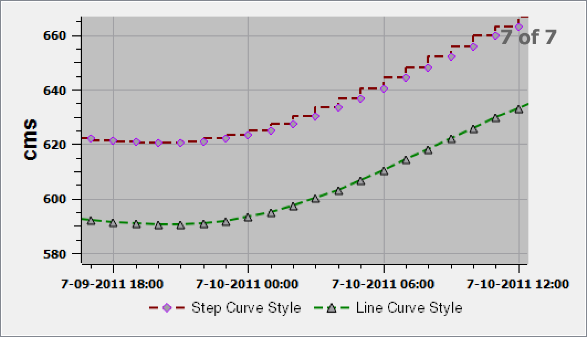This screenshot has height=337, width=587.
Task: Click the gray triangle point at 7-10-2011 12:00
Action: click(519, 109)
